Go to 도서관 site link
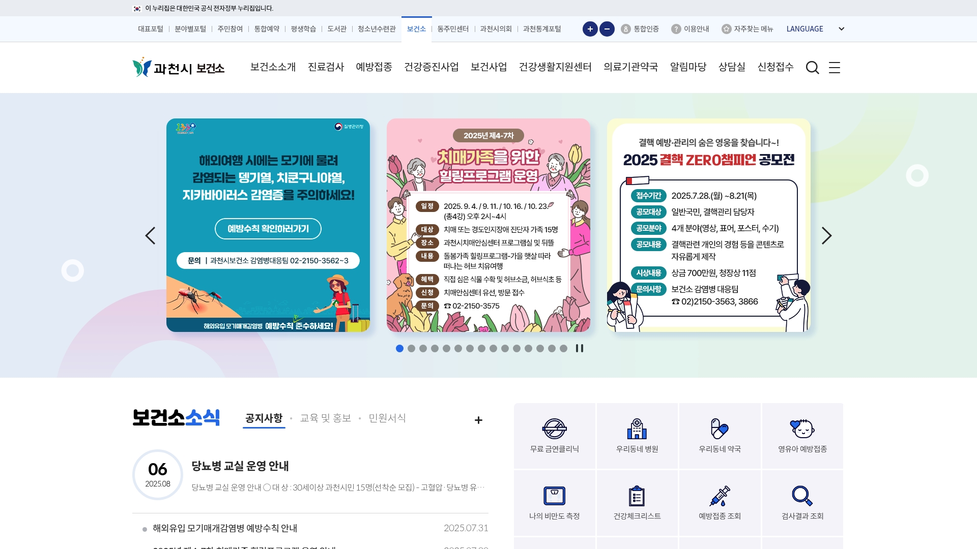The height and width of the screenshot is (549, 977). point(337,29)
